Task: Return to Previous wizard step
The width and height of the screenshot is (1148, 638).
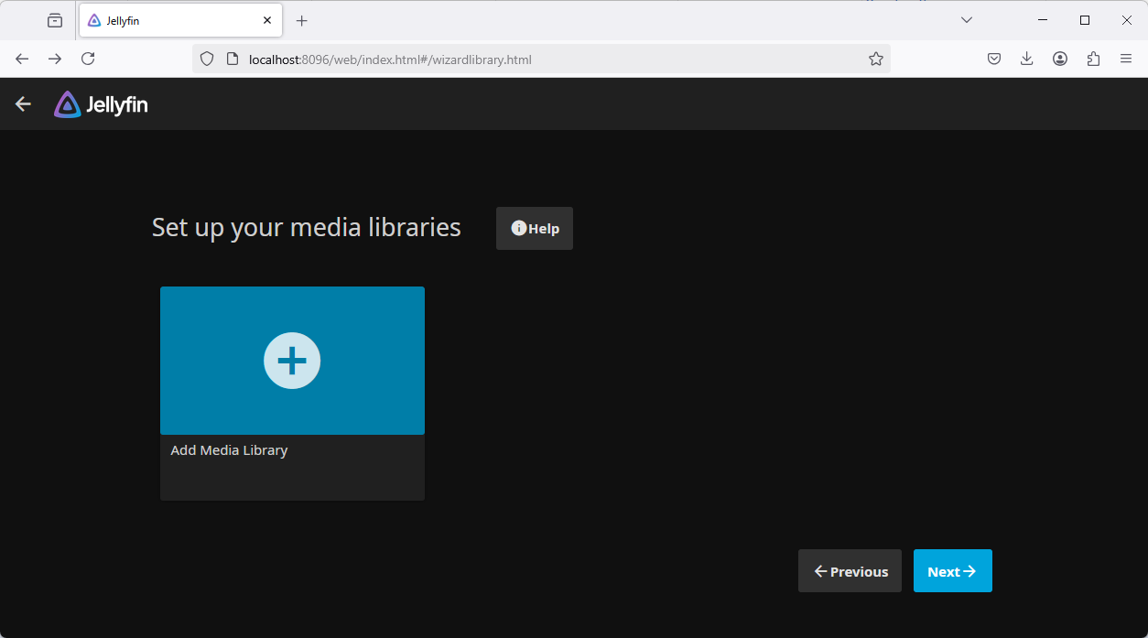Action: [x=850, y=571]
